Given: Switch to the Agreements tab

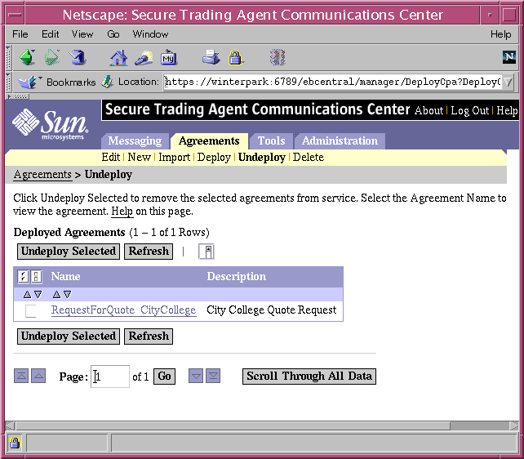Looking at the screenshot, I should (x=209, y=141).
